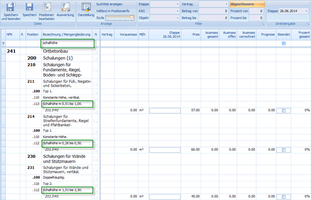
Task: Click the Beendet column header
Action: coord(284,35)
